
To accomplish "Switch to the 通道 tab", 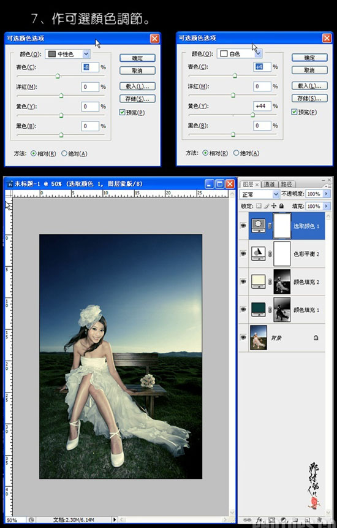I will pyautogui.click(x=270, y=184).
